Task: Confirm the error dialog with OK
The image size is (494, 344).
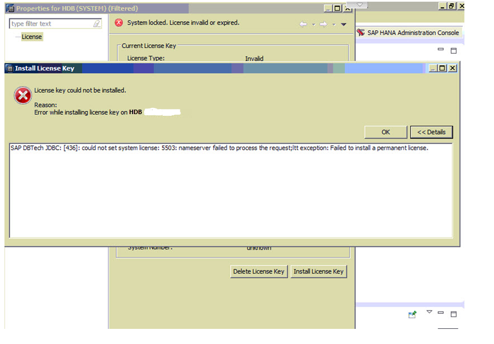Action: pos(386,132)
